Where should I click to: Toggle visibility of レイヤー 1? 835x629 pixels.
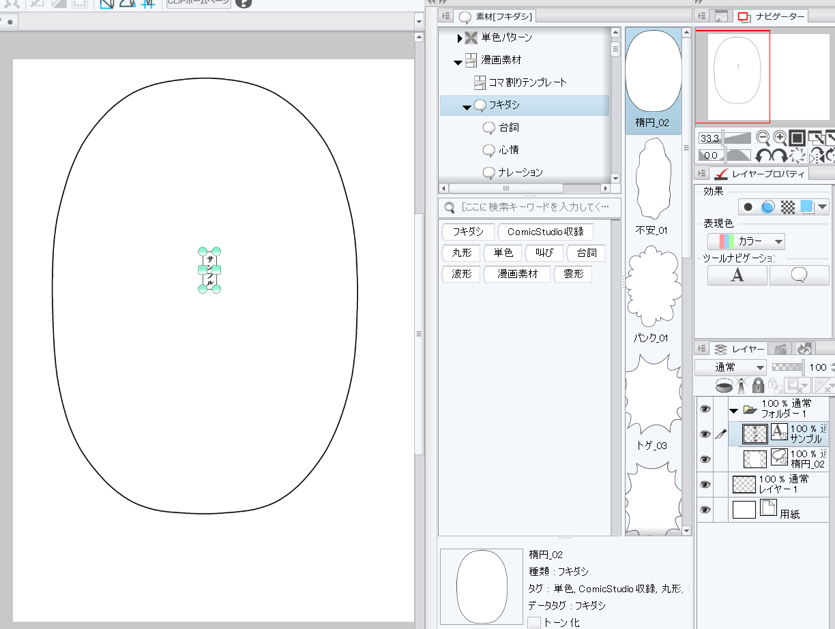pyautogui.click(x=705, y=485)
